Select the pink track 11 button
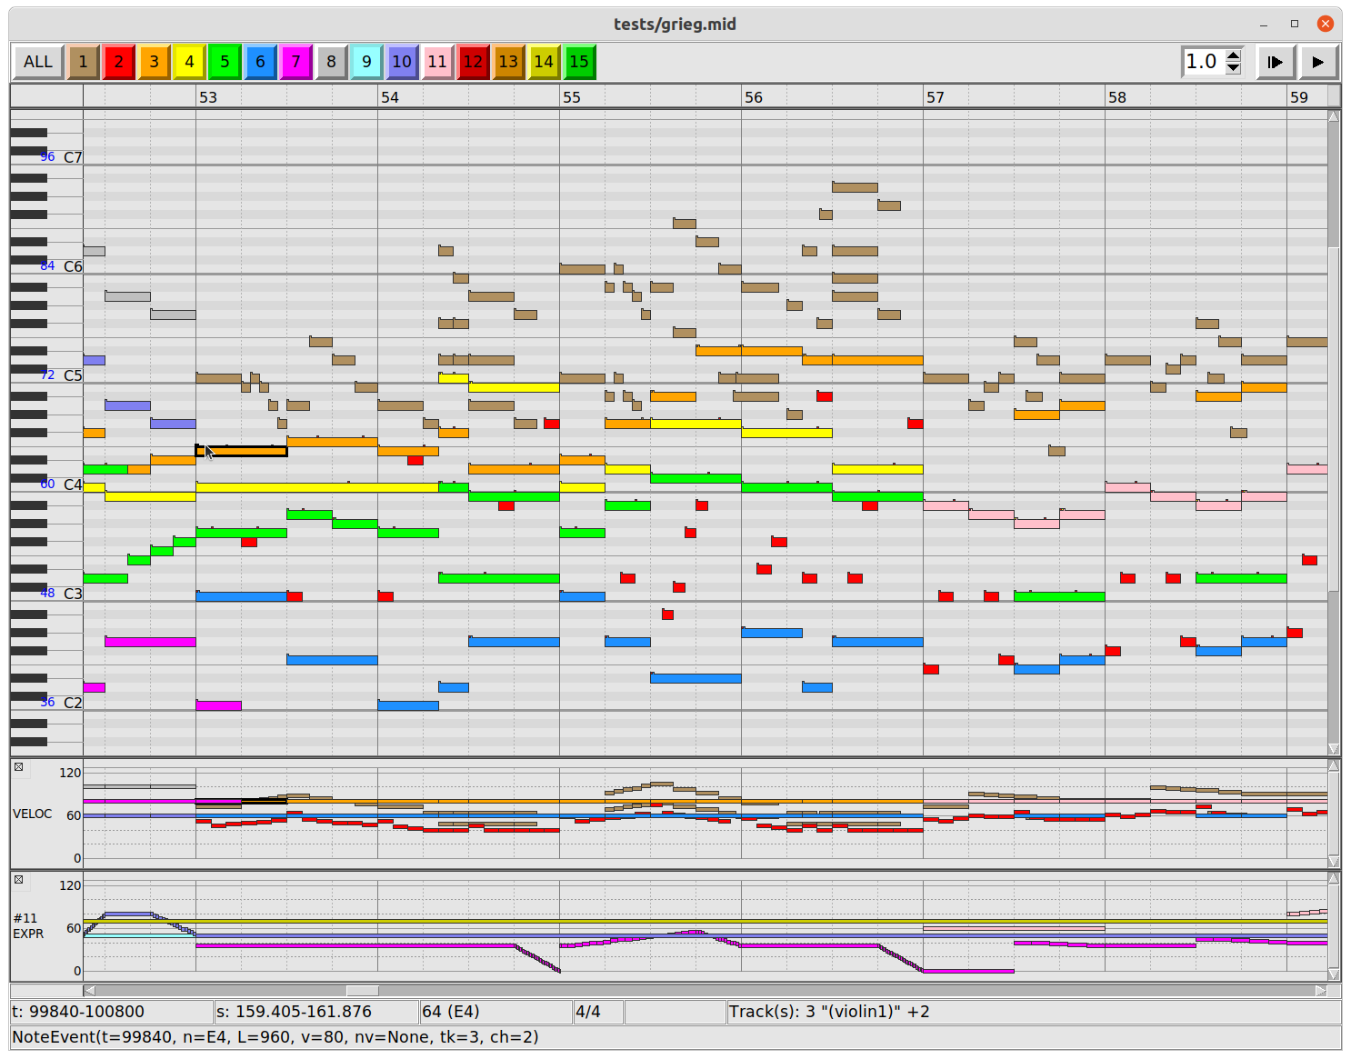Viewport: 1351px width, 1059px height. pos(437,62)
